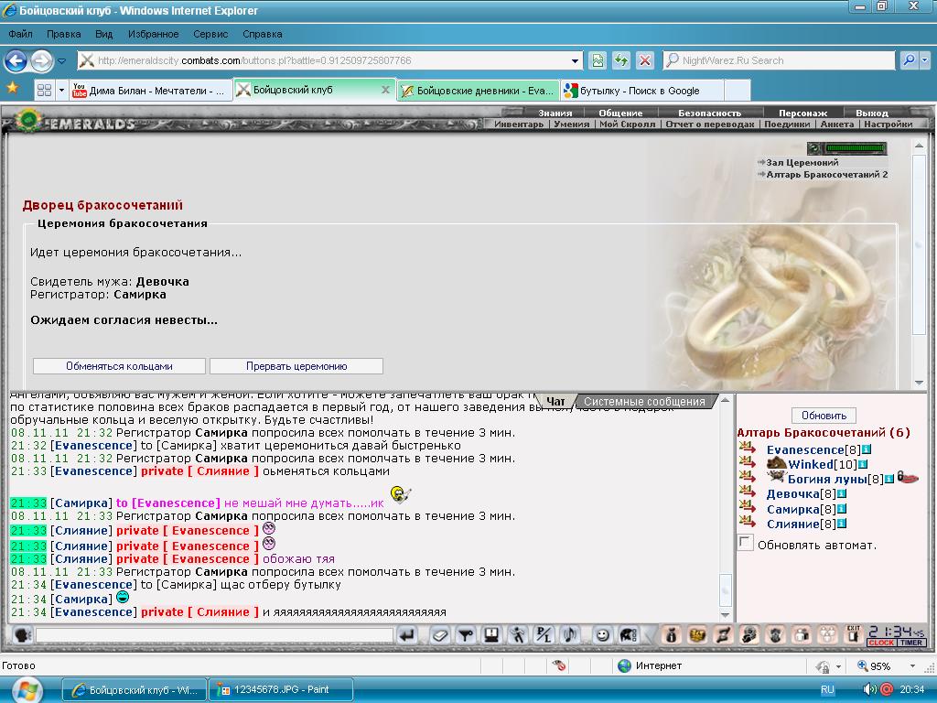Open the Вид menu
This screenshot has height=703, width=937.
click(104, 34)
